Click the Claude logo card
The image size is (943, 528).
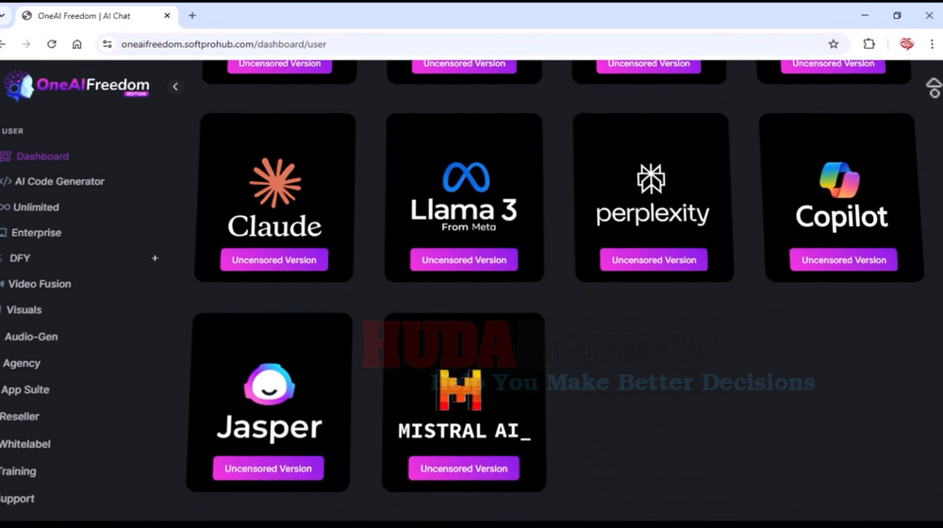pyautogui.click(x=274, y=196)
